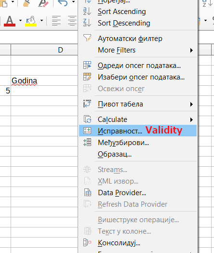This screenshot has width=214, height=253.
Task: Click the Изабери опсег података icon
Action: click(87, 77)
